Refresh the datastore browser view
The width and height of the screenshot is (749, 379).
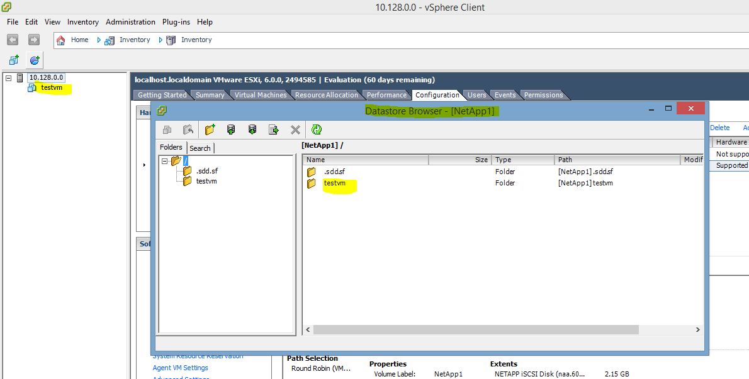click(x=317, y=129)
